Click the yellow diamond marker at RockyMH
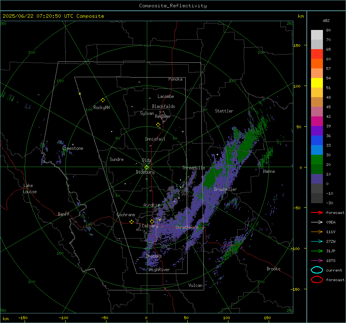The width and height of the screenshot is (346, 323). (103, 100)
